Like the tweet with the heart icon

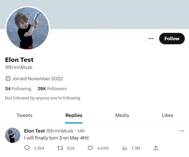tap(90, 148)
